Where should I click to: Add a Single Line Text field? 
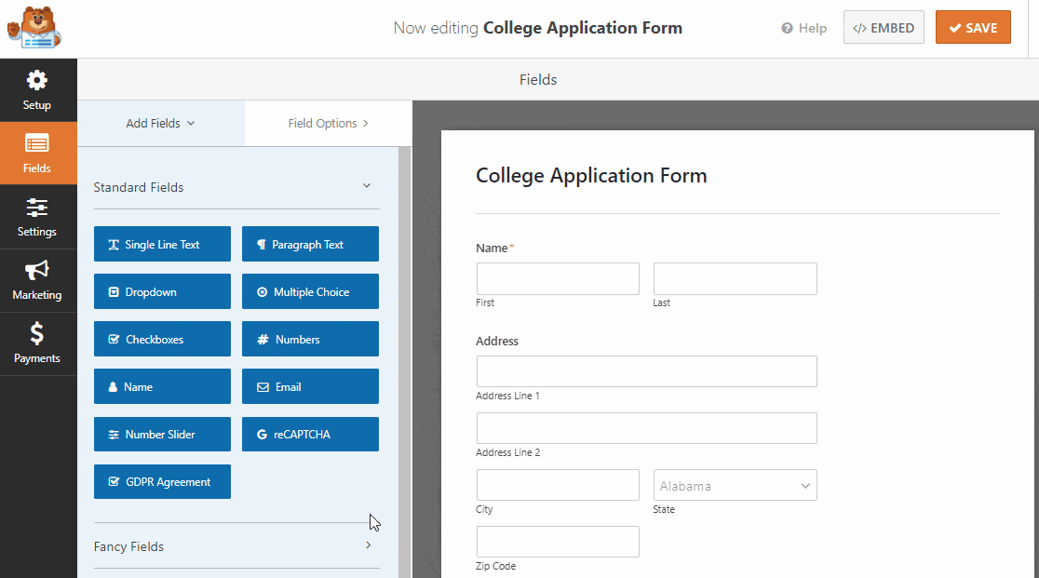click(x=162, y=244)
